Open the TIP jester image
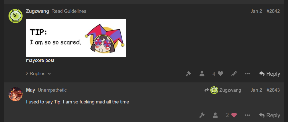The image size is (288, 122). coord(76,38)
